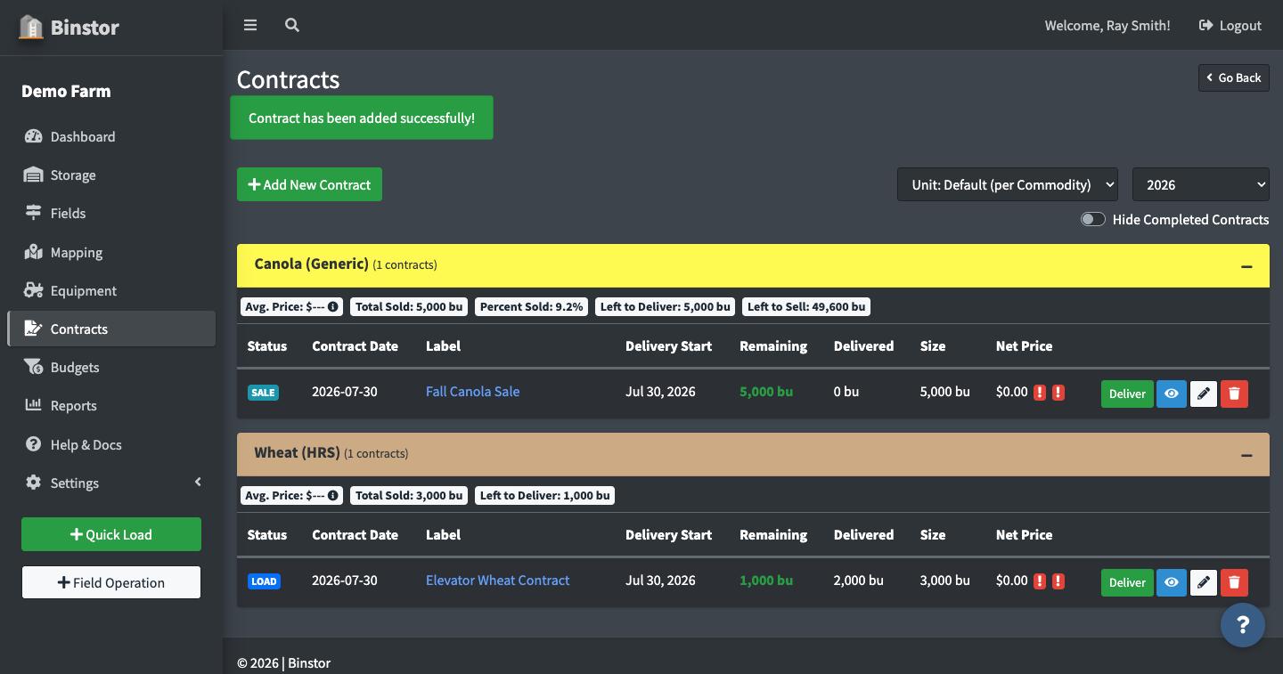Click the Demo Farm title
Screen dimensions: 1283x674
coord(66,91)
